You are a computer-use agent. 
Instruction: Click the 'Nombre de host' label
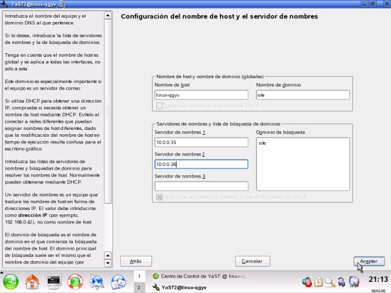[172, 85]
